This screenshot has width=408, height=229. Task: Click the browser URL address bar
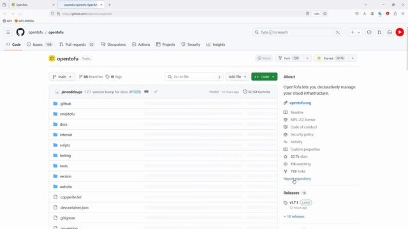point(182,13)
